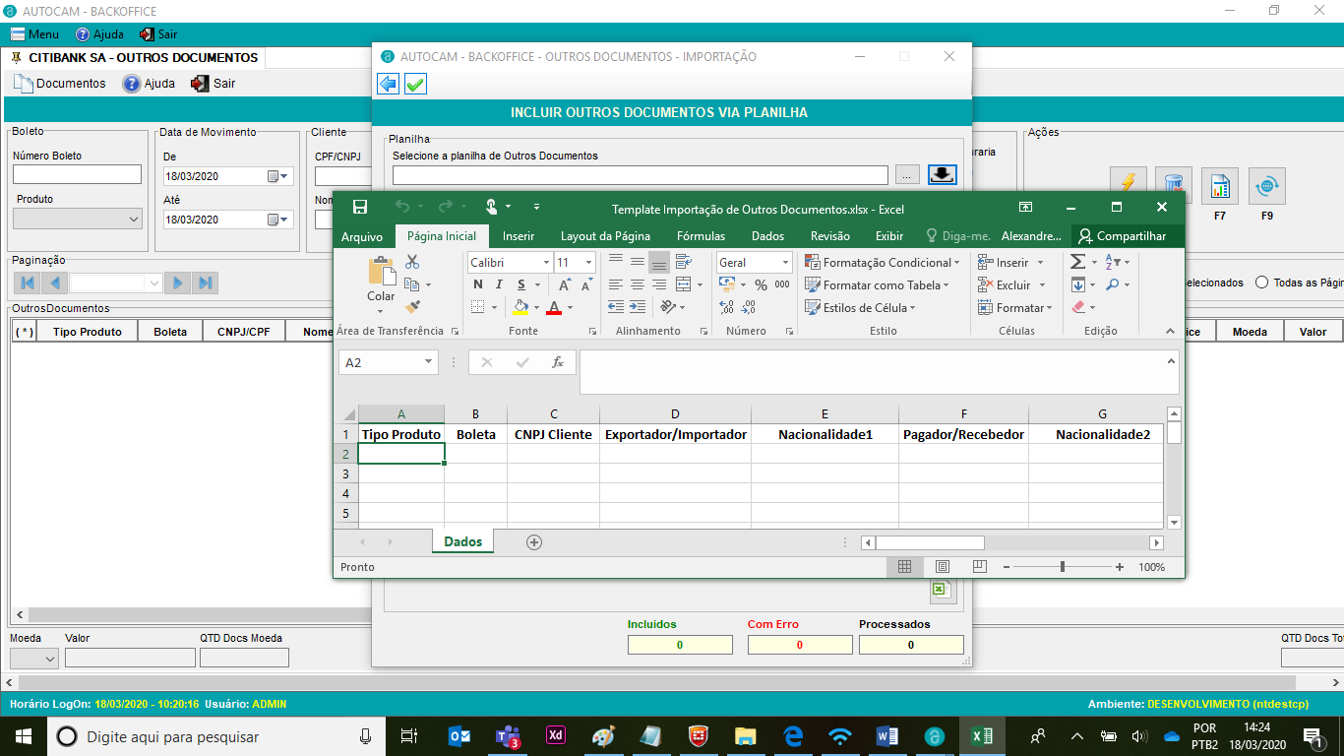Select the Todas as Páginas radio button

[1261, 283]
